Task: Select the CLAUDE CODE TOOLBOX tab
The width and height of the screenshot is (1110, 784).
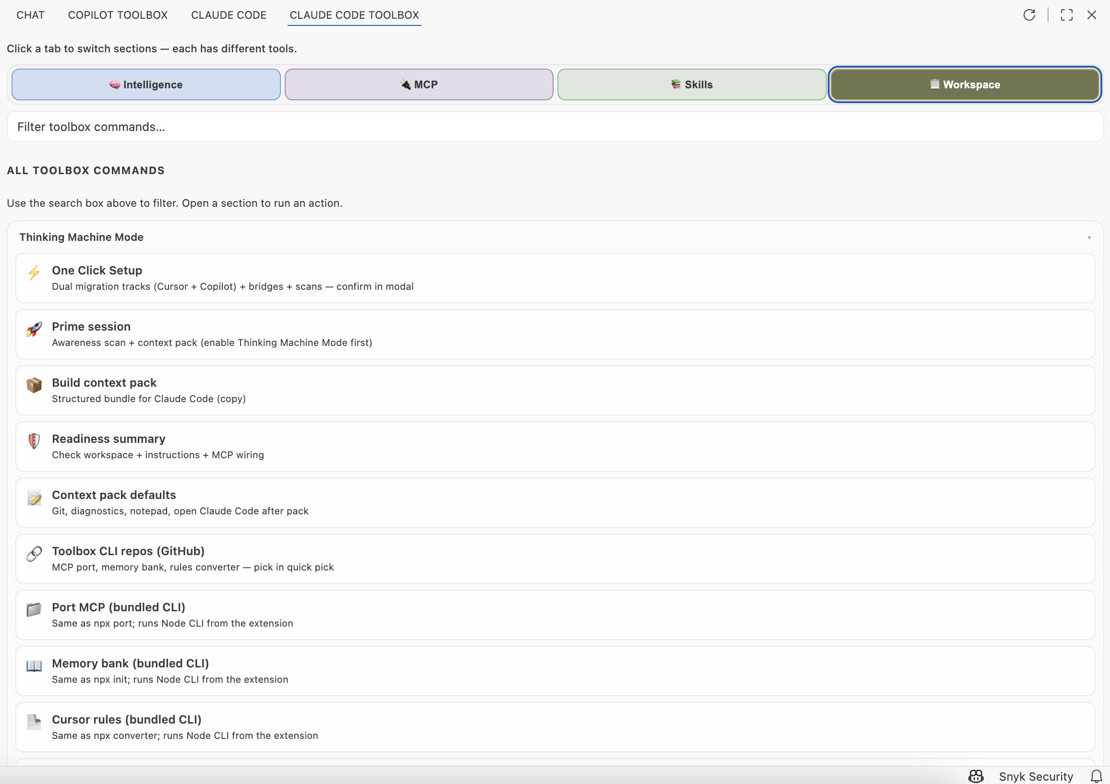Action: (x=354, y=15)
